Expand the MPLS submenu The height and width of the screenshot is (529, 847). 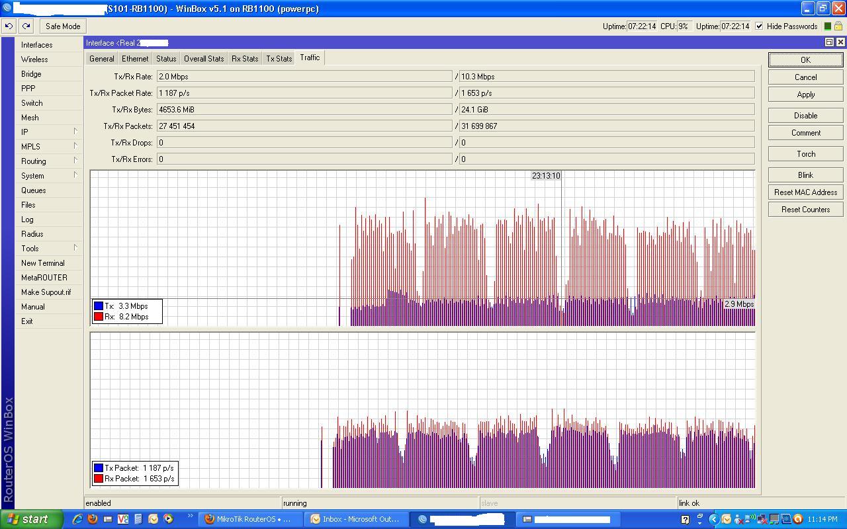click(x=49, y=147)
